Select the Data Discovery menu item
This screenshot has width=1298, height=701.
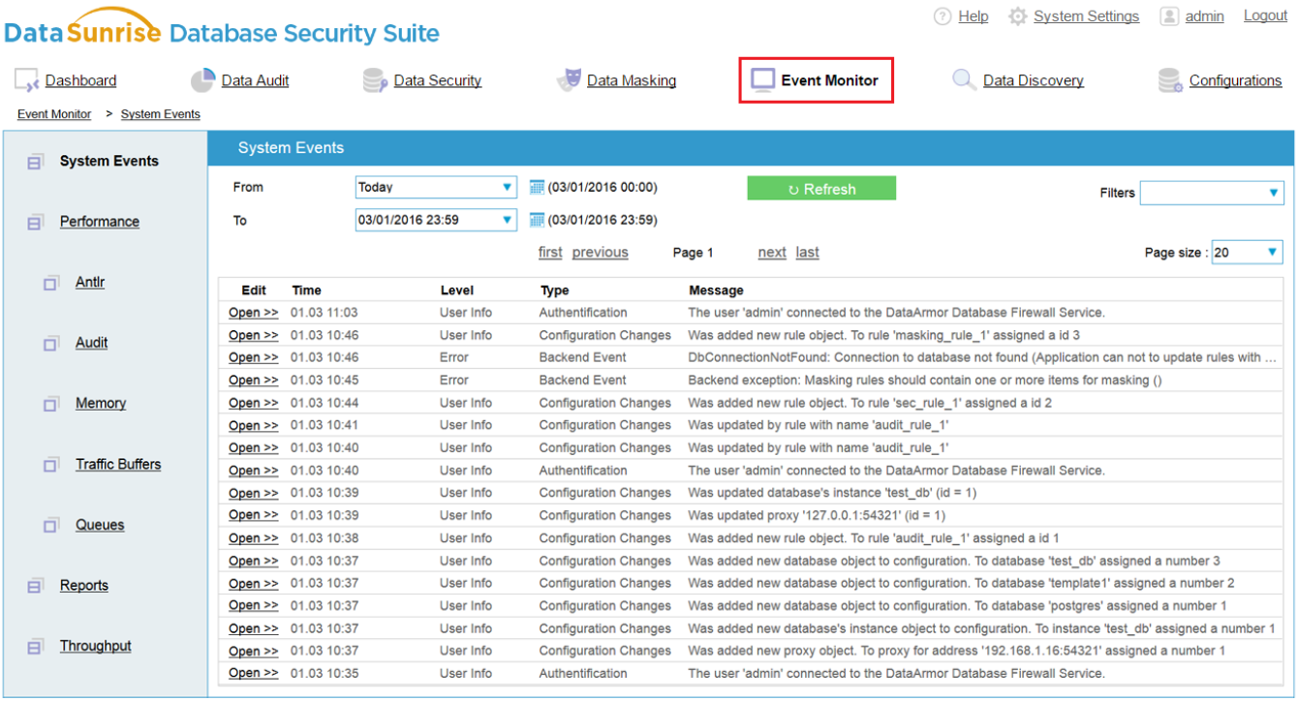1034,80
